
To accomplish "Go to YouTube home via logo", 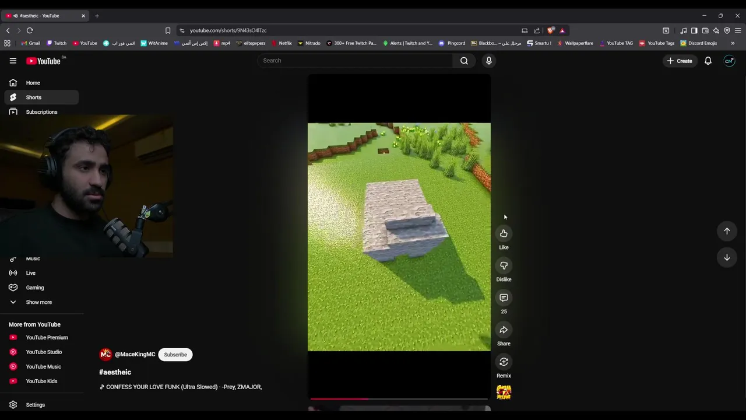I will pos(43,61).
